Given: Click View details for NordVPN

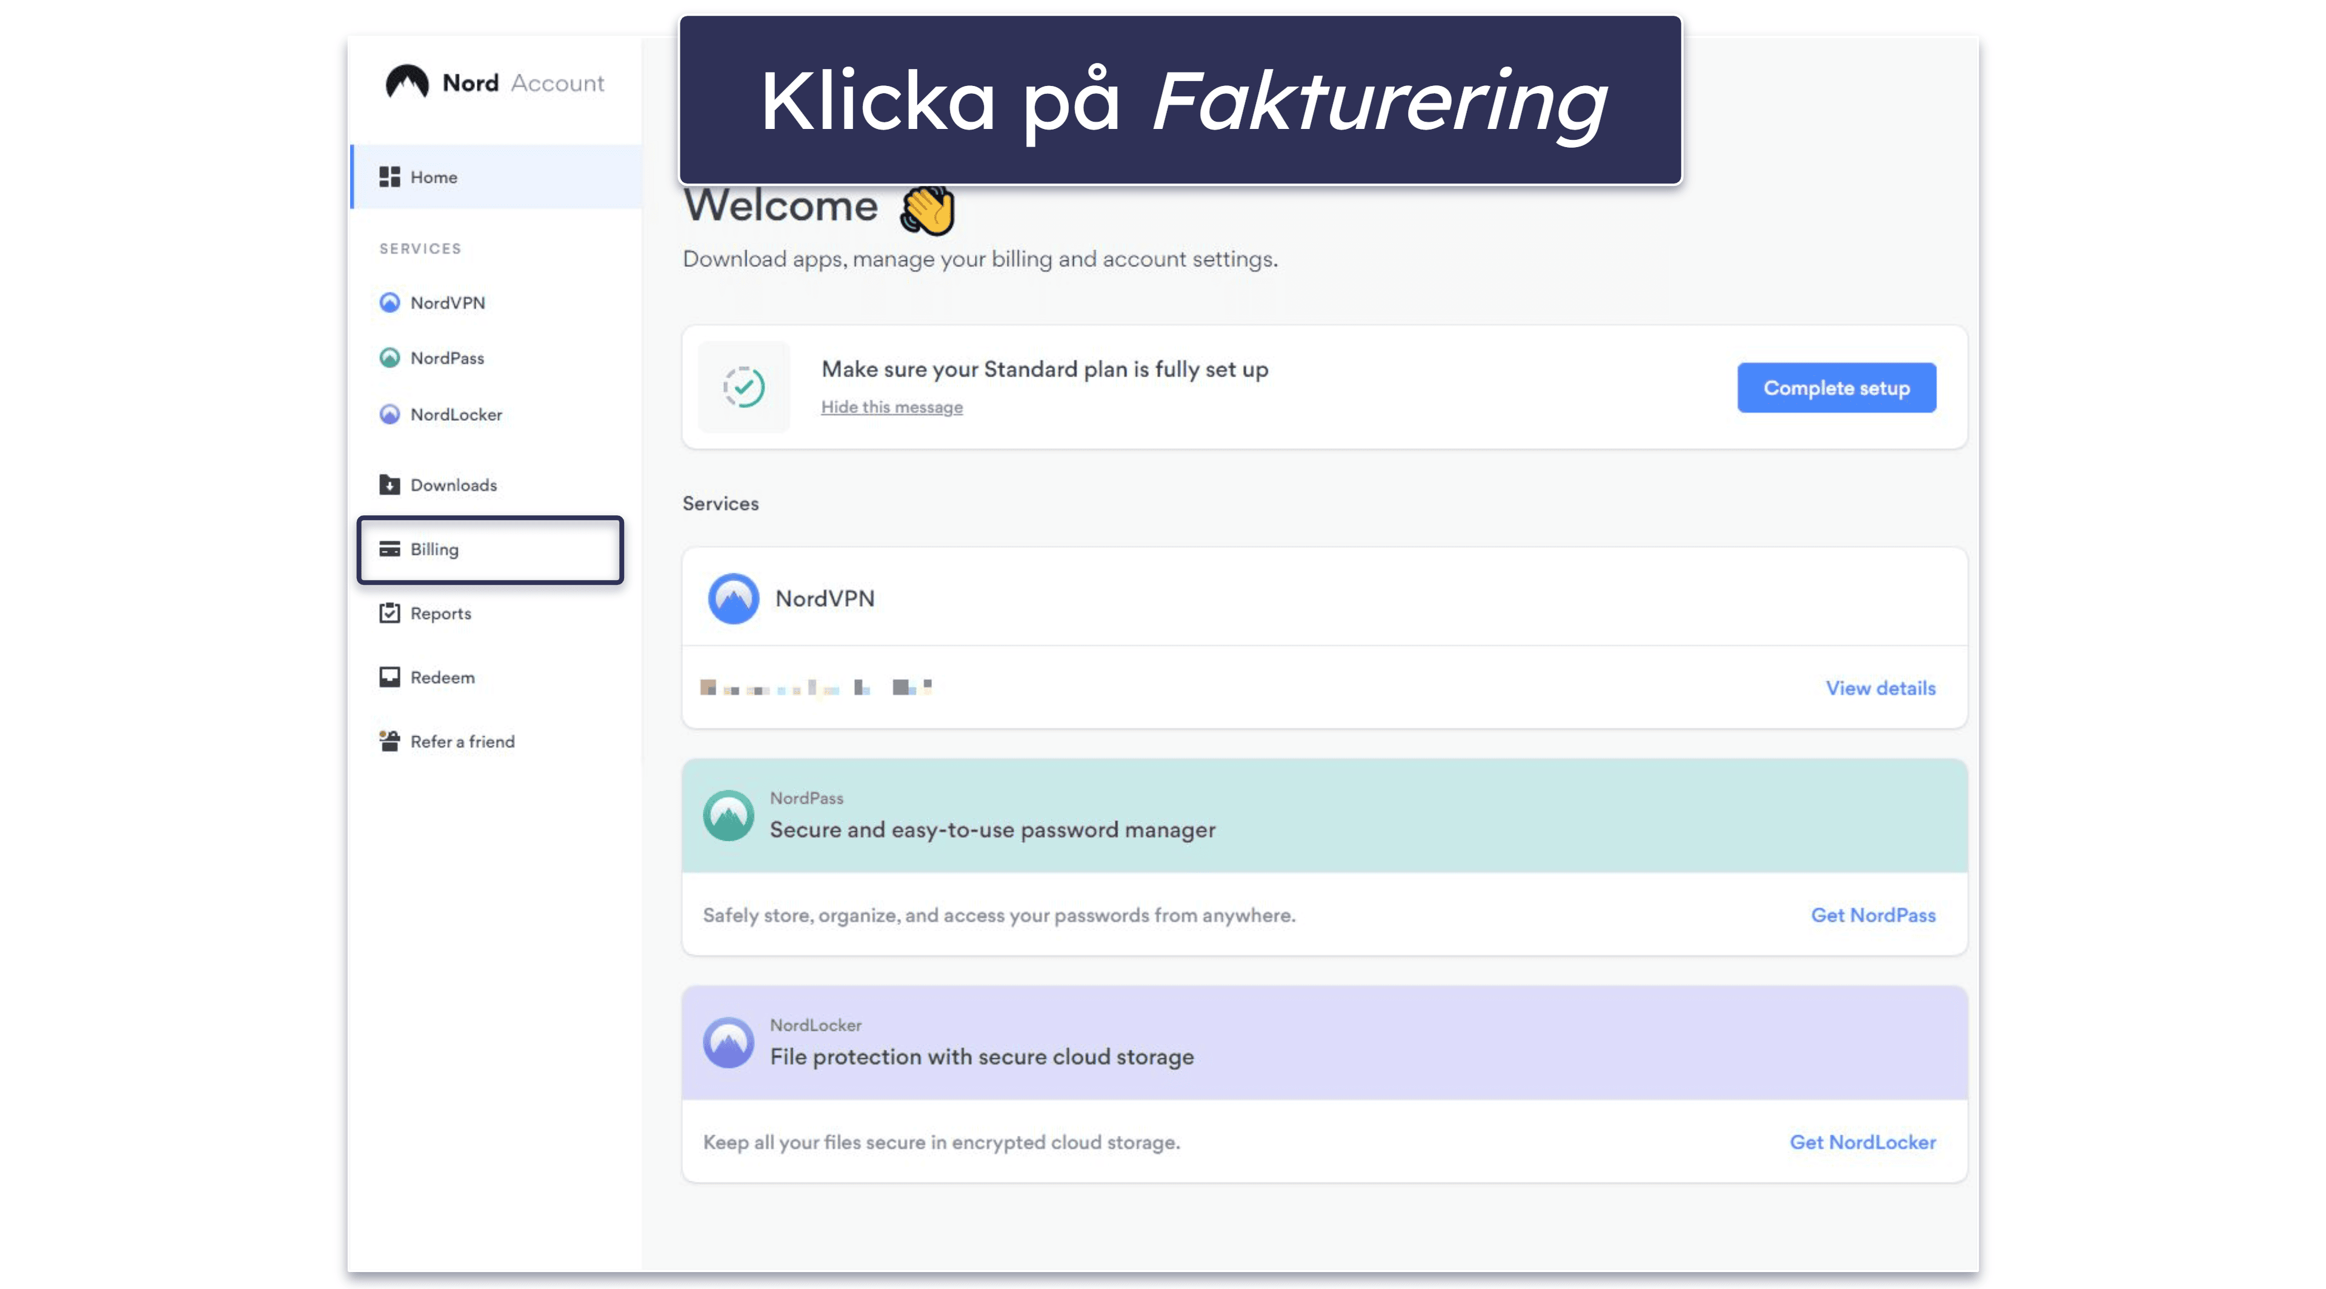Looking at the screenshot, I should click(1880, 686).
